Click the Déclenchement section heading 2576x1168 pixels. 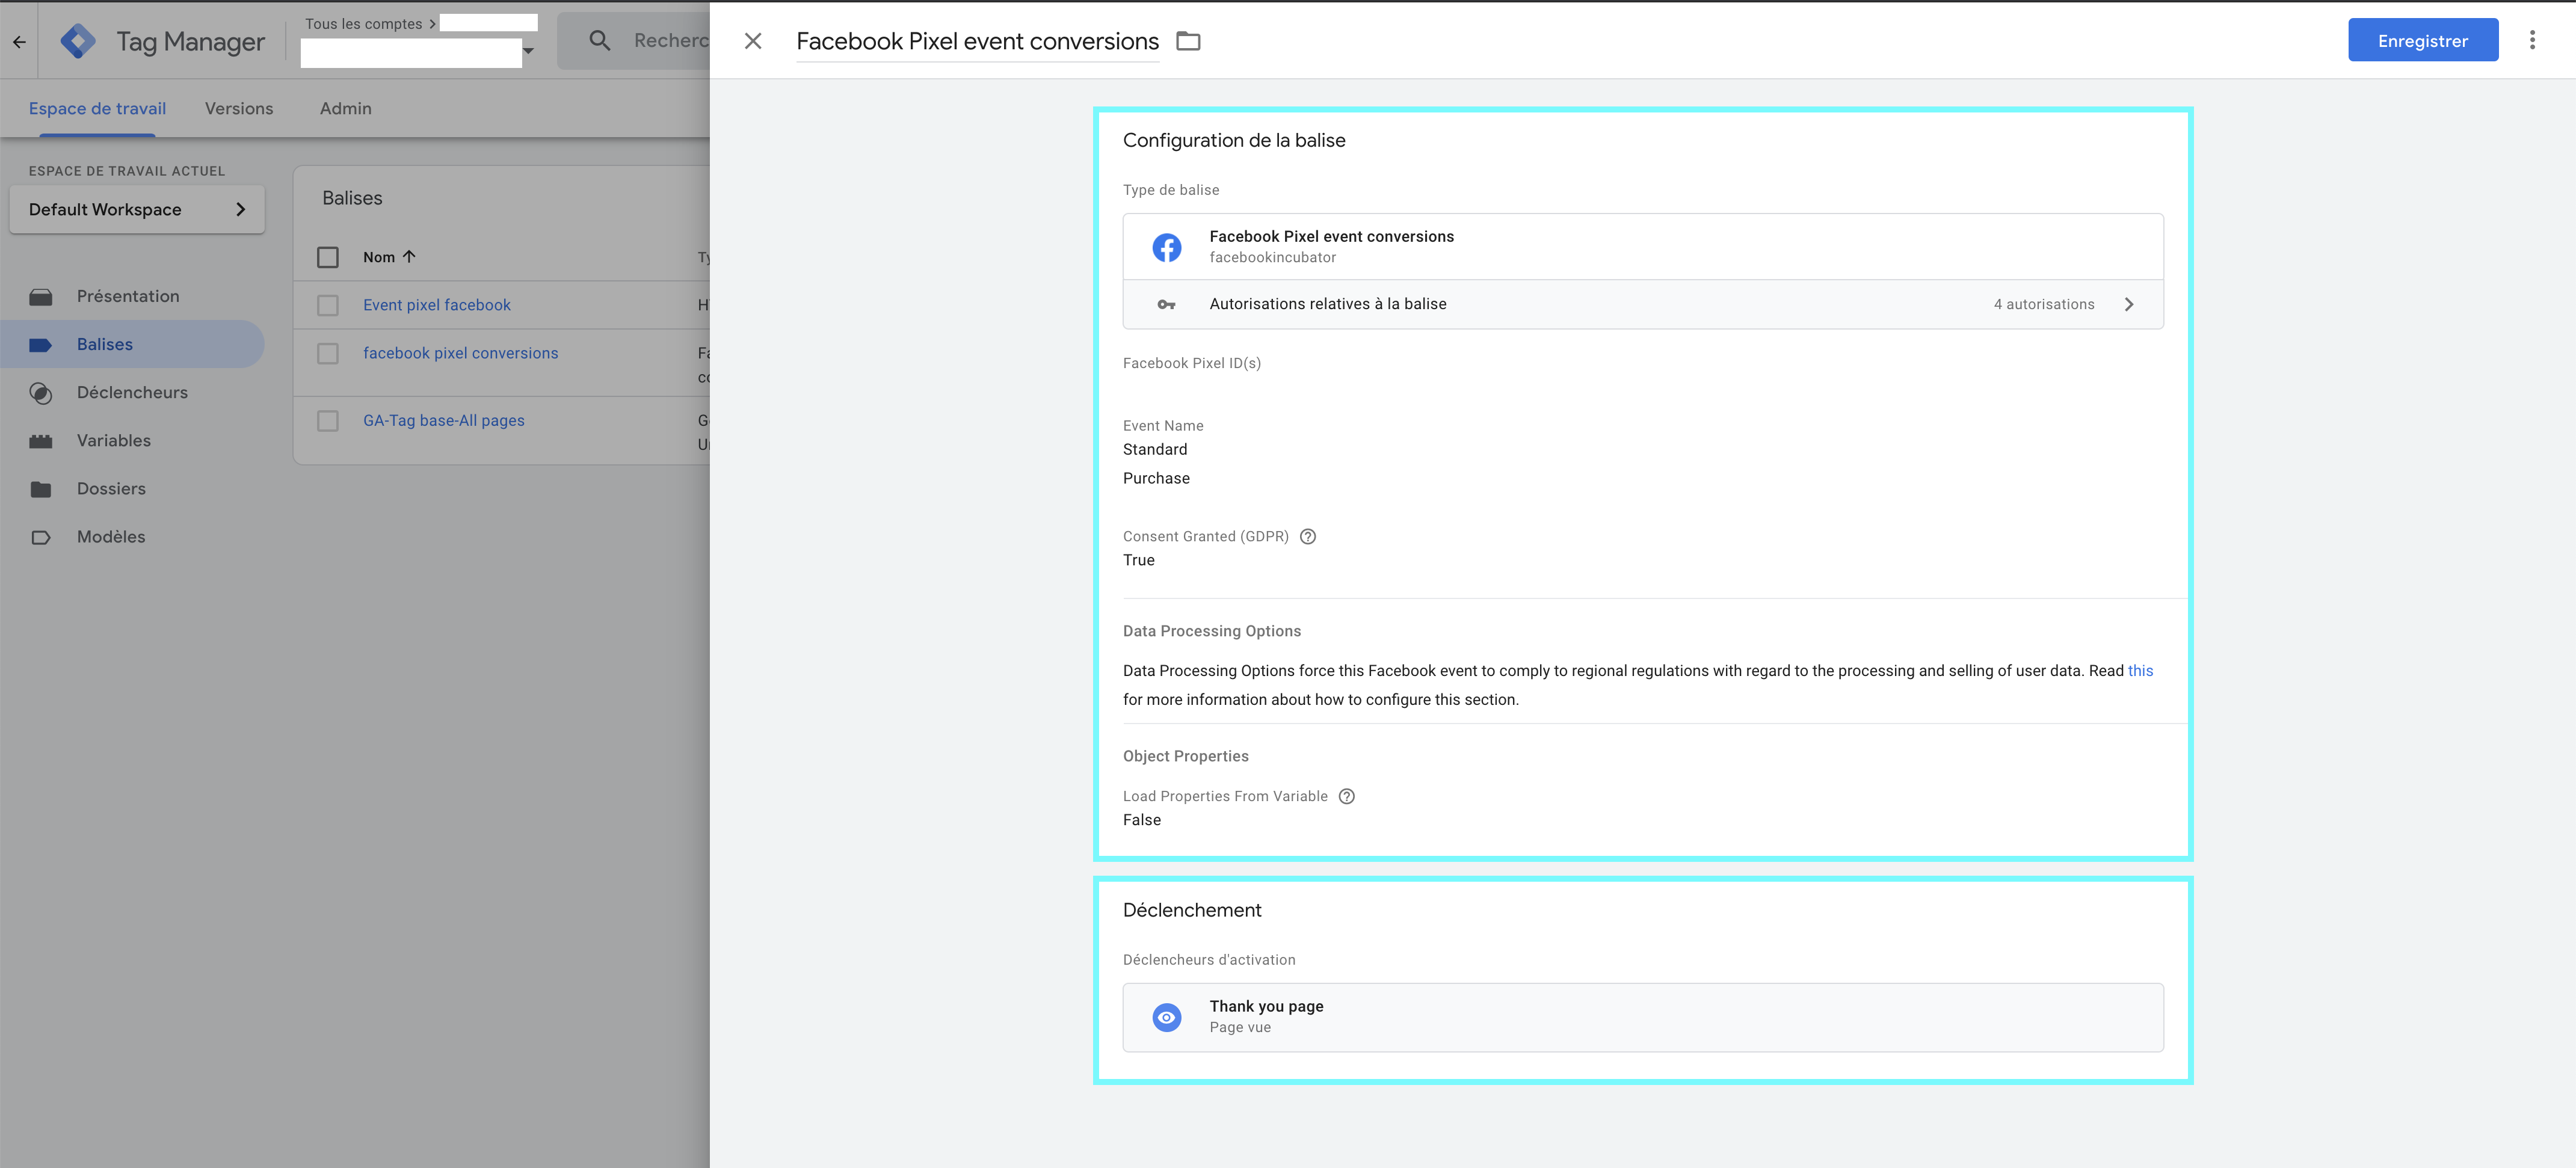1191,910
